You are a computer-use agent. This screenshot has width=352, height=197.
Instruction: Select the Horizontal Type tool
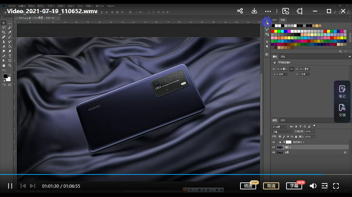10,56
